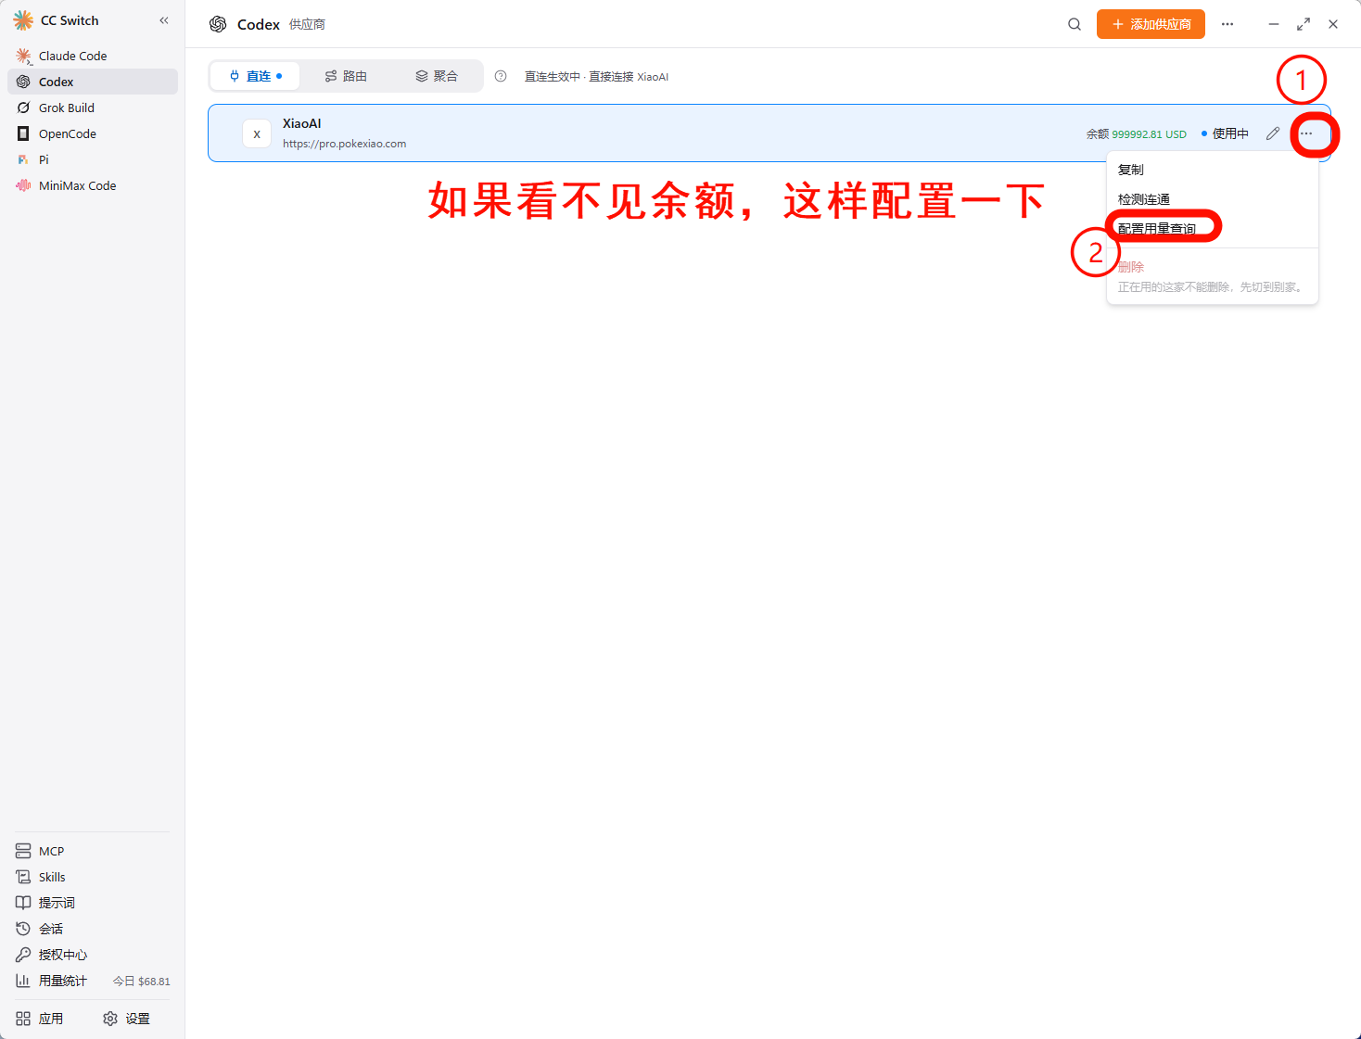Click 添加供应商 add provider button
The height and width of the screenshot is (1039, 1361).
(x=1151, y=24)
